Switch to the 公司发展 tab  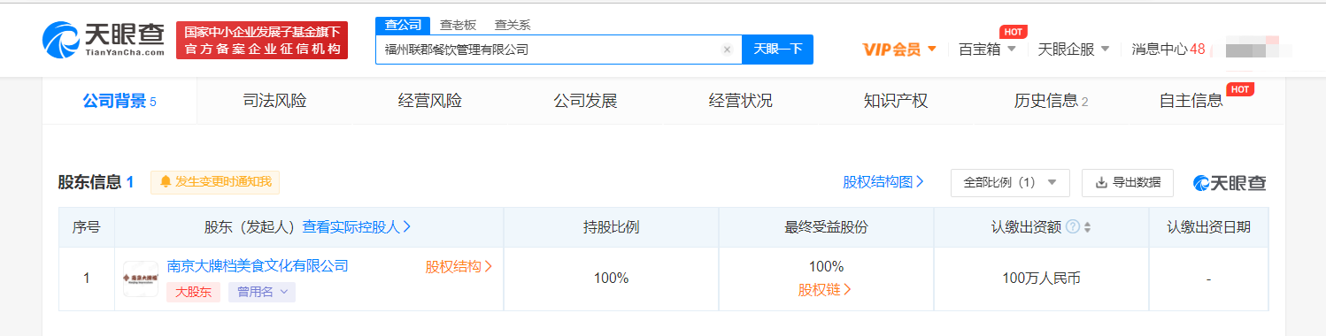pos(585,101)
